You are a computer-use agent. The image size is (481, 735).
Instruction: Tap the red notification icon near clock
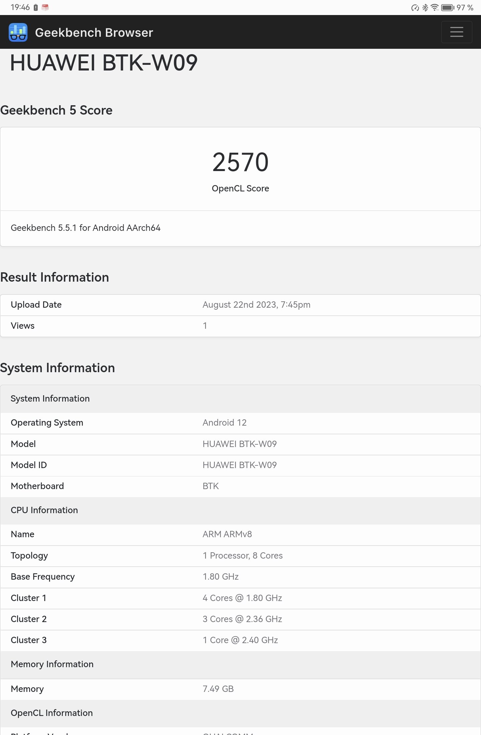click(45, 7)
